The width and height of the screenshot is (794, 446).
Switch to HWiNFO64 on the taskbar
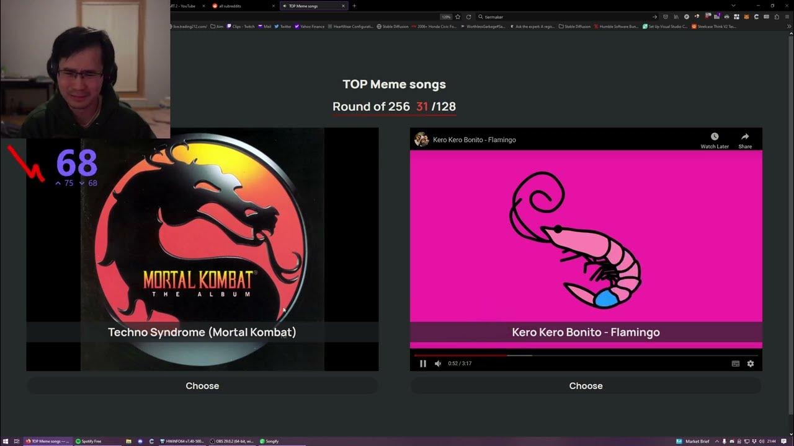point(181,441)
